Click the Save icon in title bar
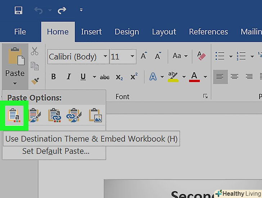Viewport: 262px width, 198px height. point(18,10)
